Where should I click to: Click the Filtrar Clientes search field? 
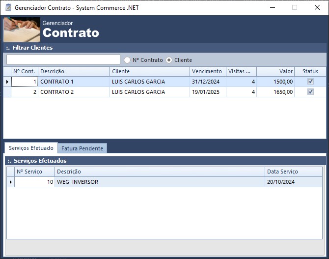point(63,59)
